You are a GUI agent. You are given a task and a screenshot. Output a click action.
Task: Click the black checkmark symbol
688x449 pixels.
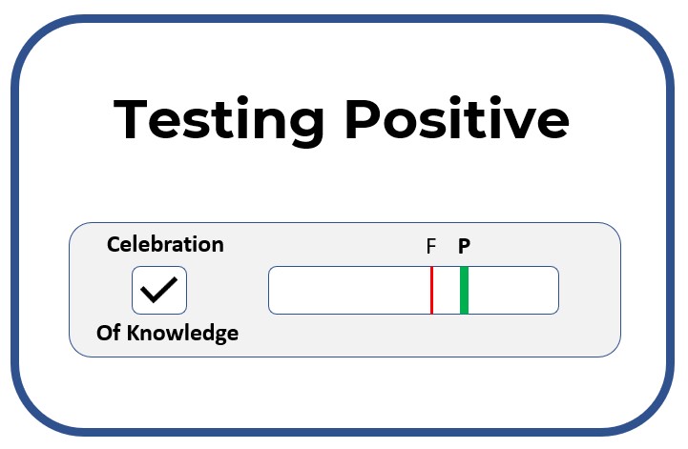pyautogui.click(x=158, y=290)
